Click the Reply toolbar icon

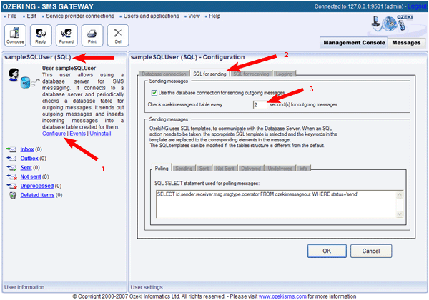tap(41, 35)
